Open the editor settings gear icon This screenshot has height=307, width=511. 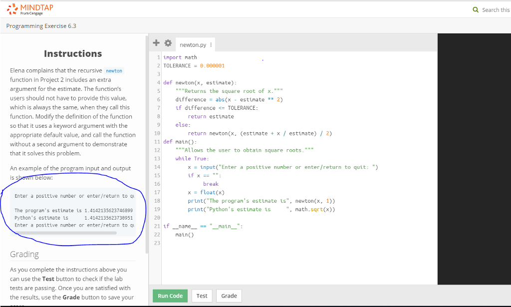click(168, 43)
